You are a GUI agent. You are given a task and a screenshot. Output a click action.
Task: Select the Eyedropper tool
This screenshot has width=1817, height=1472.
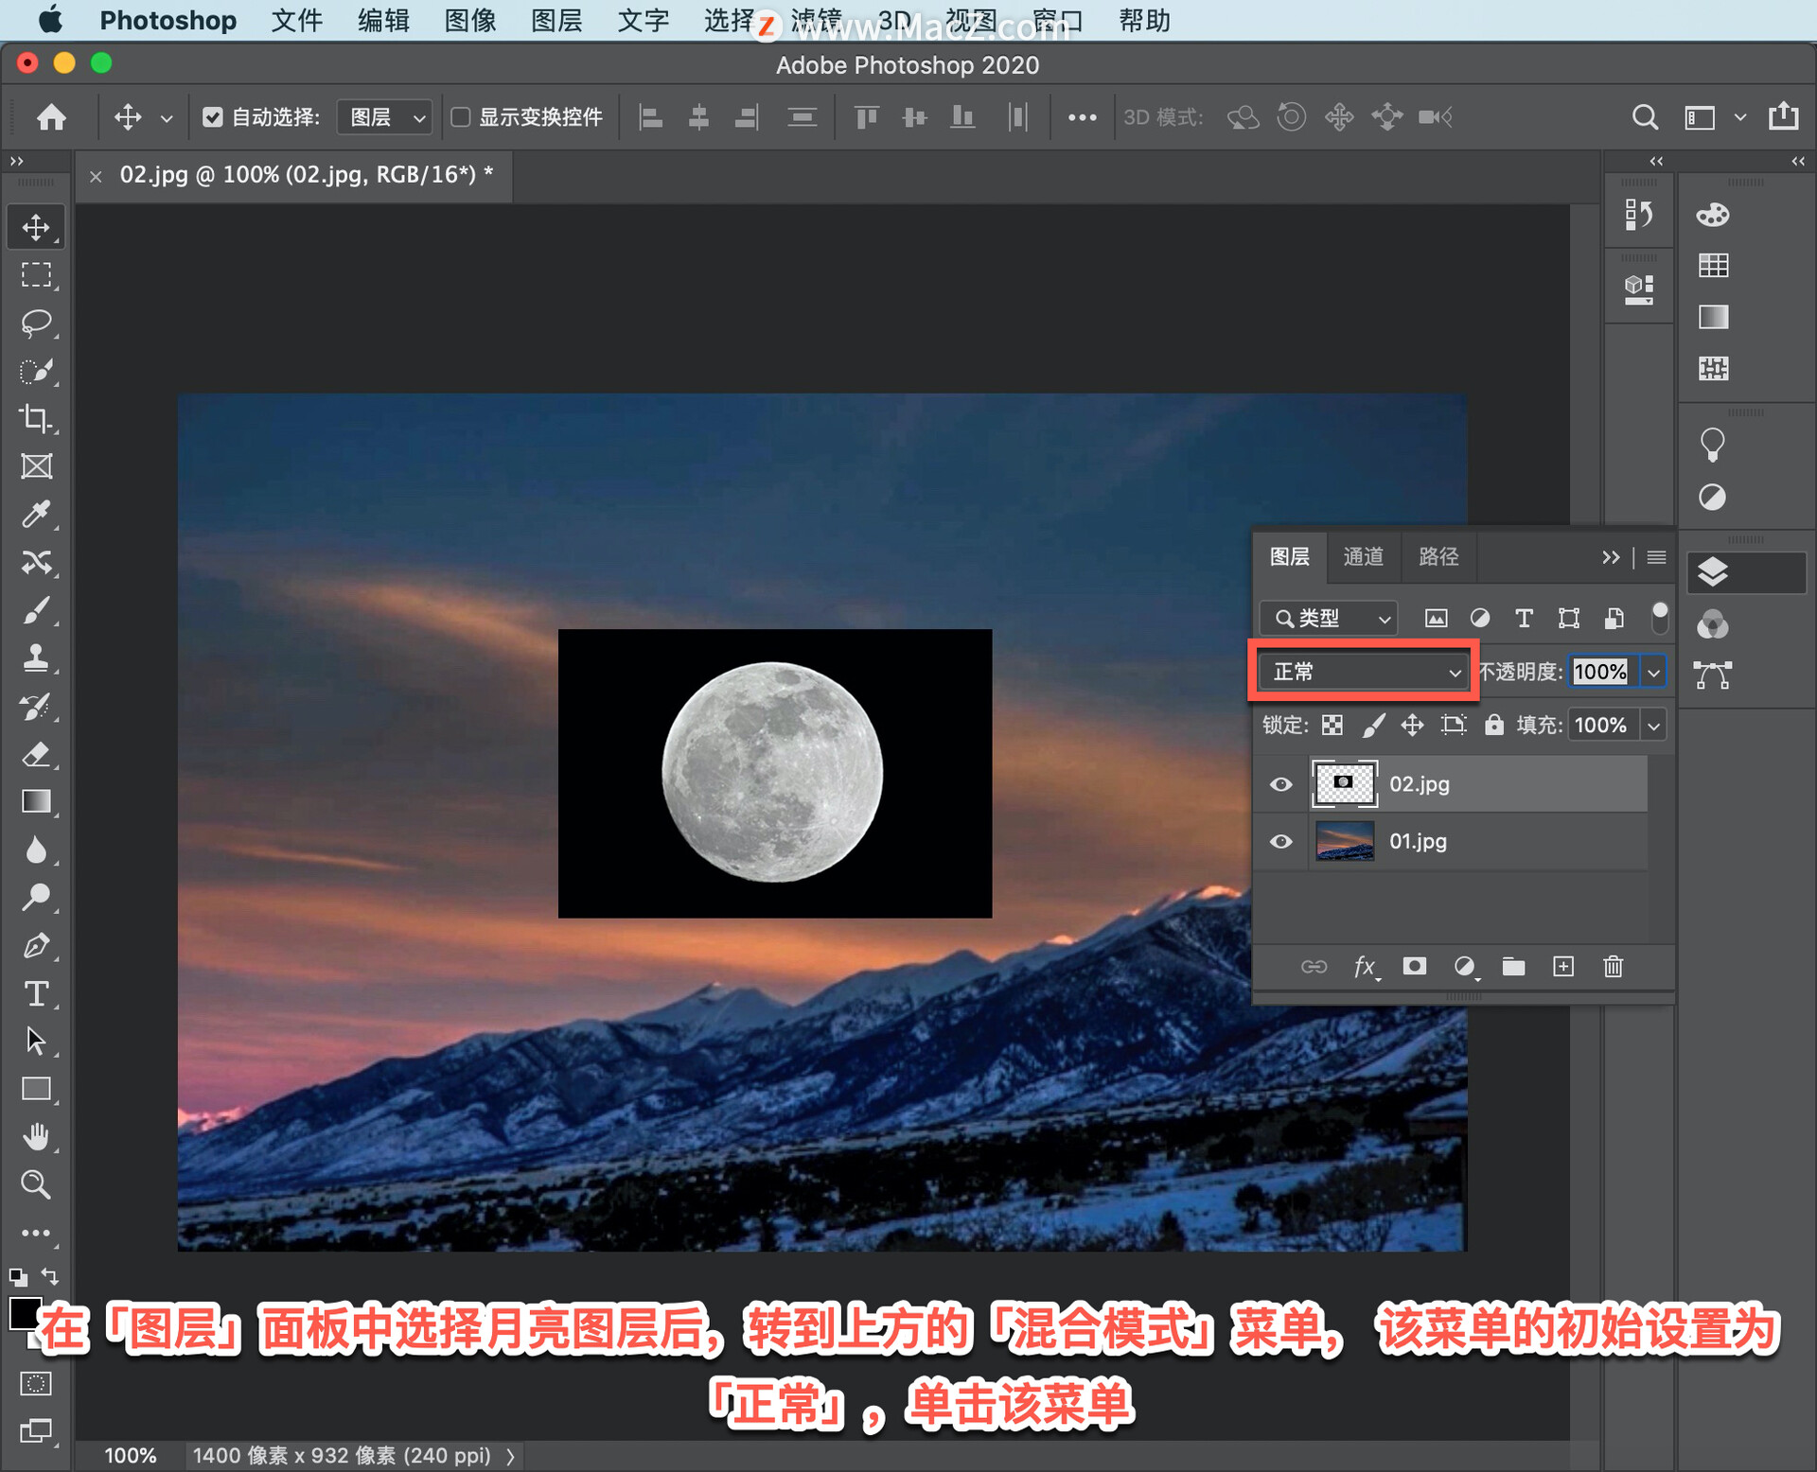click(36, 515)
